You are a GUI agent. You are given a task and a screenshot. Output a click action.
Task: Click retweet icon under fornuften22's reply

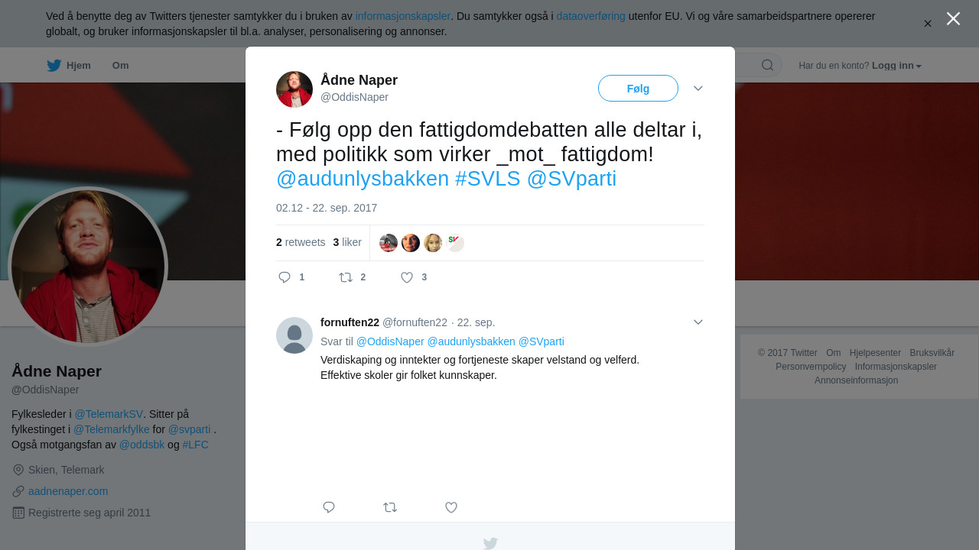pyautogui.click(x=390, y=507)
